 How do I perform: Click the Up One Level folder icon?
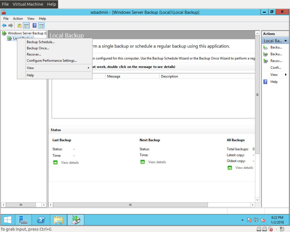click(x=20, y=25)
